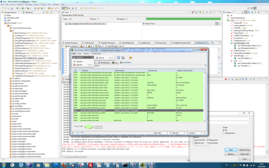269x168 pixels.
Task: Open the jDownloader Links menu
Action: (80, 54)
